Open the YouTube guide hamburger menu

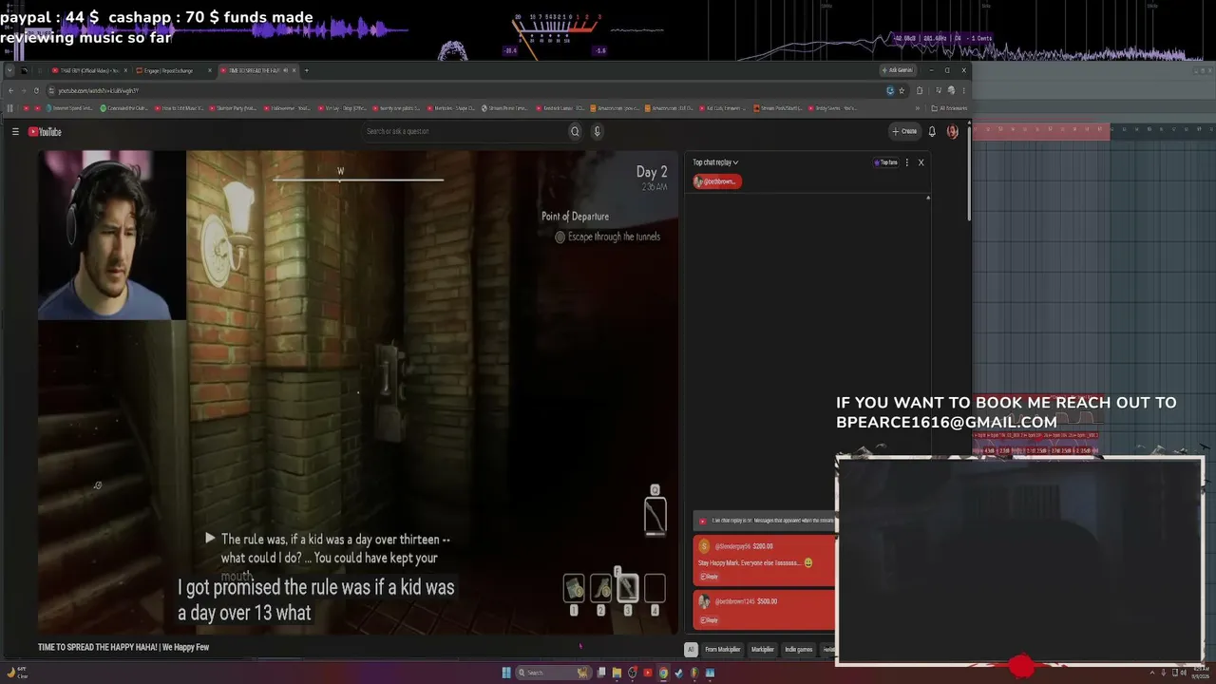pyautogui.click(x=15, y=132)
